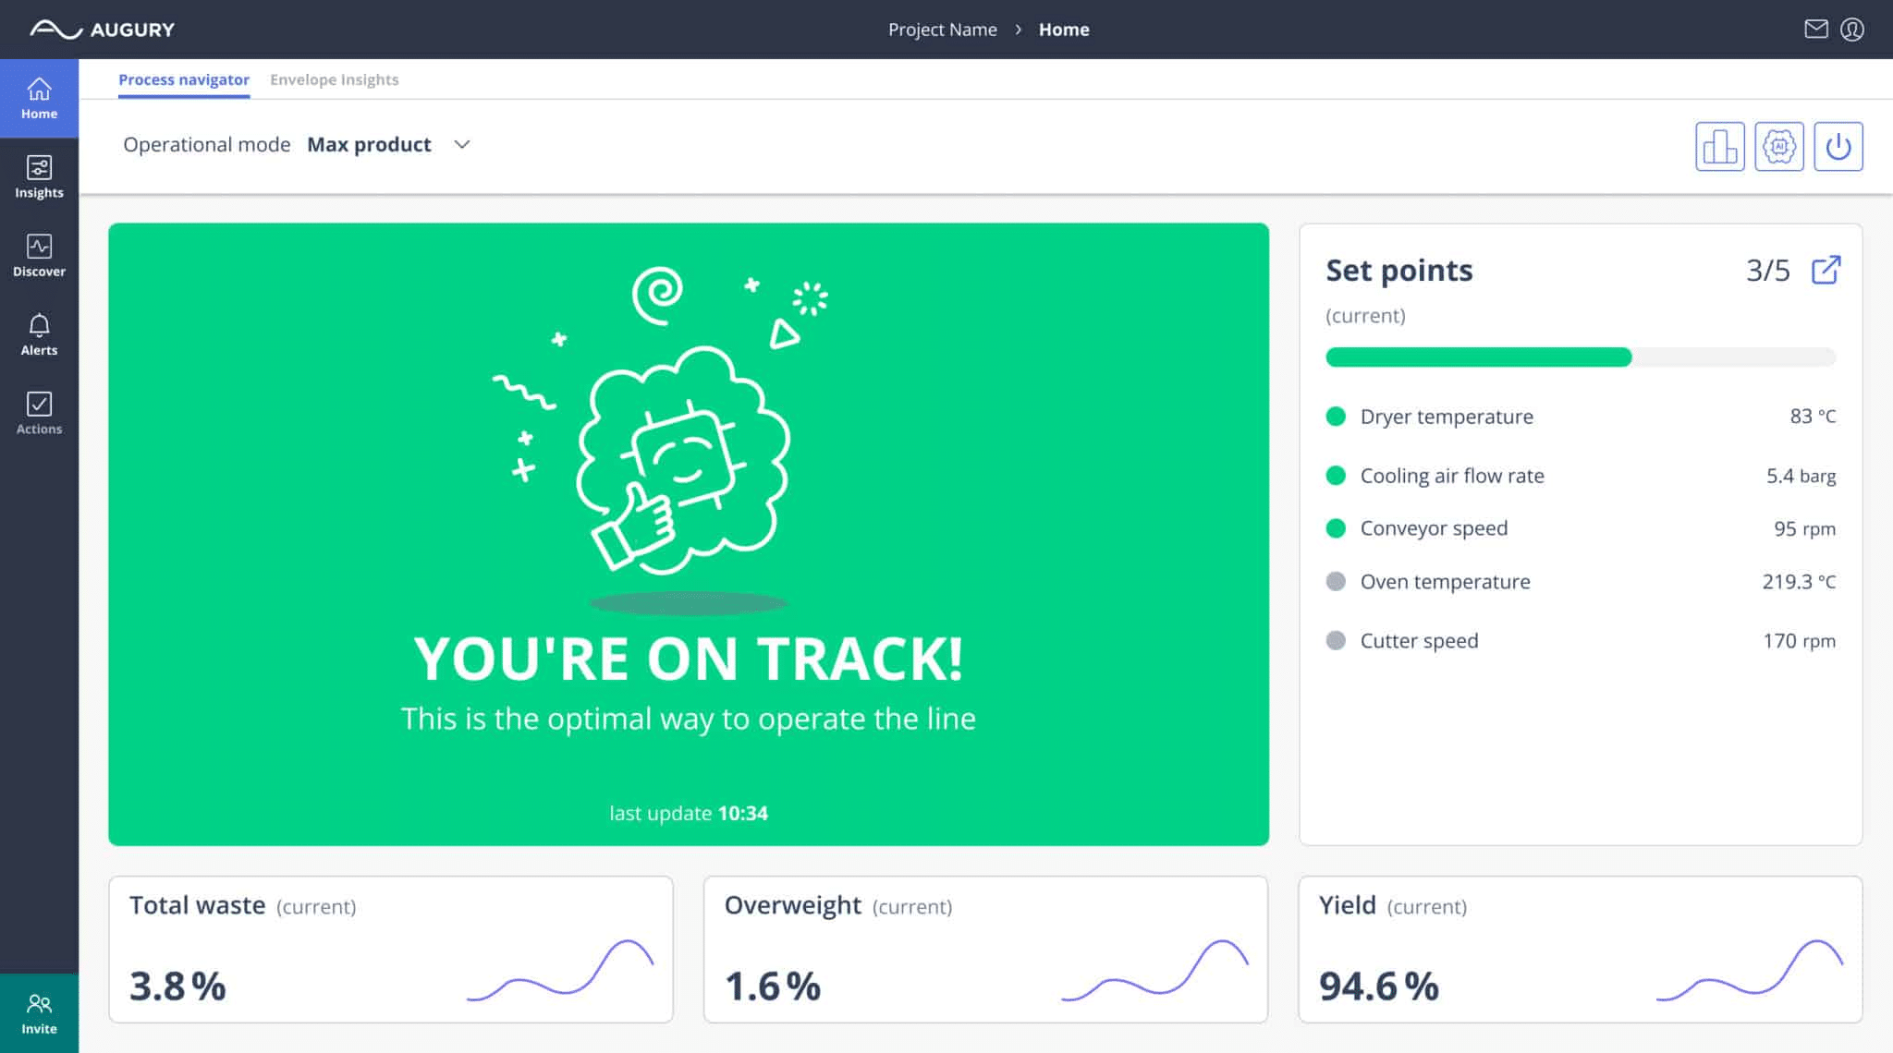Click the YOU'RE ON TRACK! banner text

[689, 659]
